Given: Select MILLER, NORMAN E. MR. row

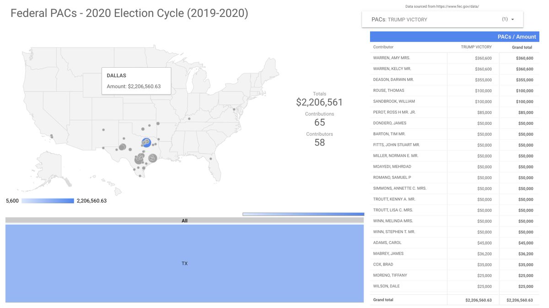Looking at the screenshot, I should tap(454, 156).
